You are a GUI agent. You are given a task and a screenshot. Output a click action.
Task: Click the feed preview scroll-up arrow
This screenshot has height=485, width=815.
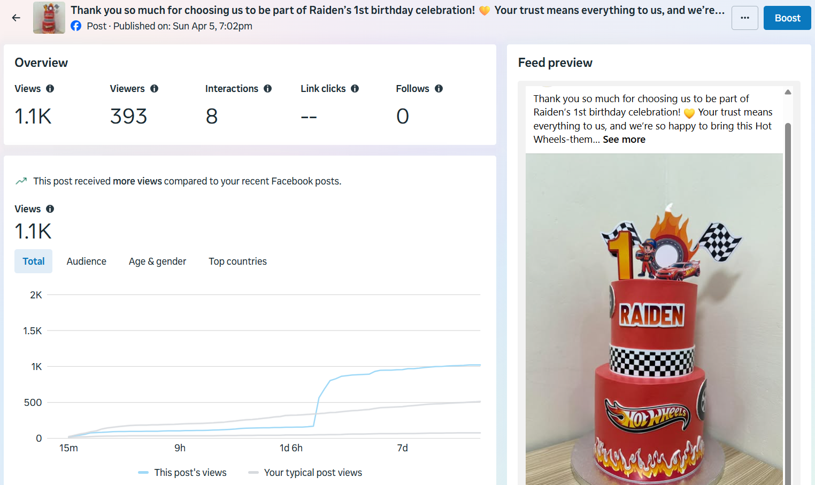pos(788,92)
